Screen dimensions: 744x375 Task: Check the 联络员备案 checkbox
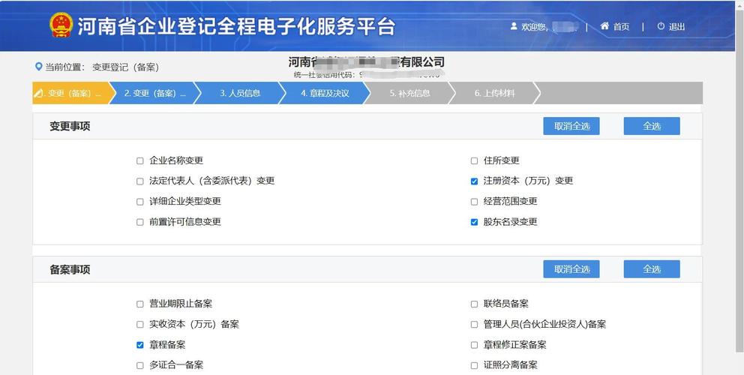tap(474, 304)
